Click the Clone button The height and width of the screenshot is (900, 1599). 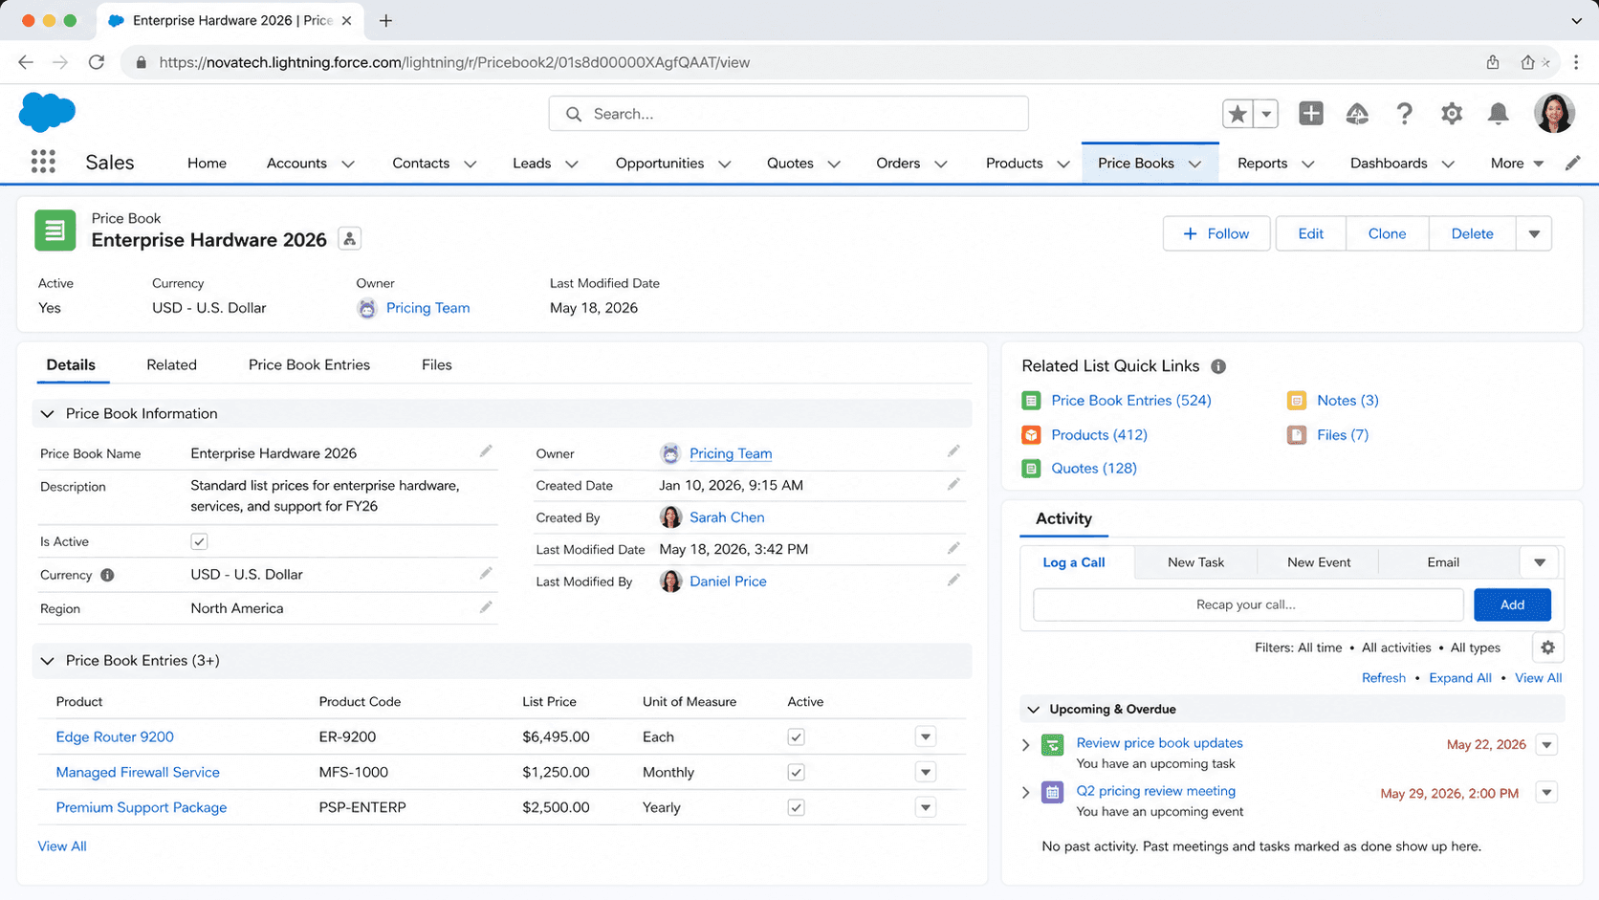click(1387, 233)
